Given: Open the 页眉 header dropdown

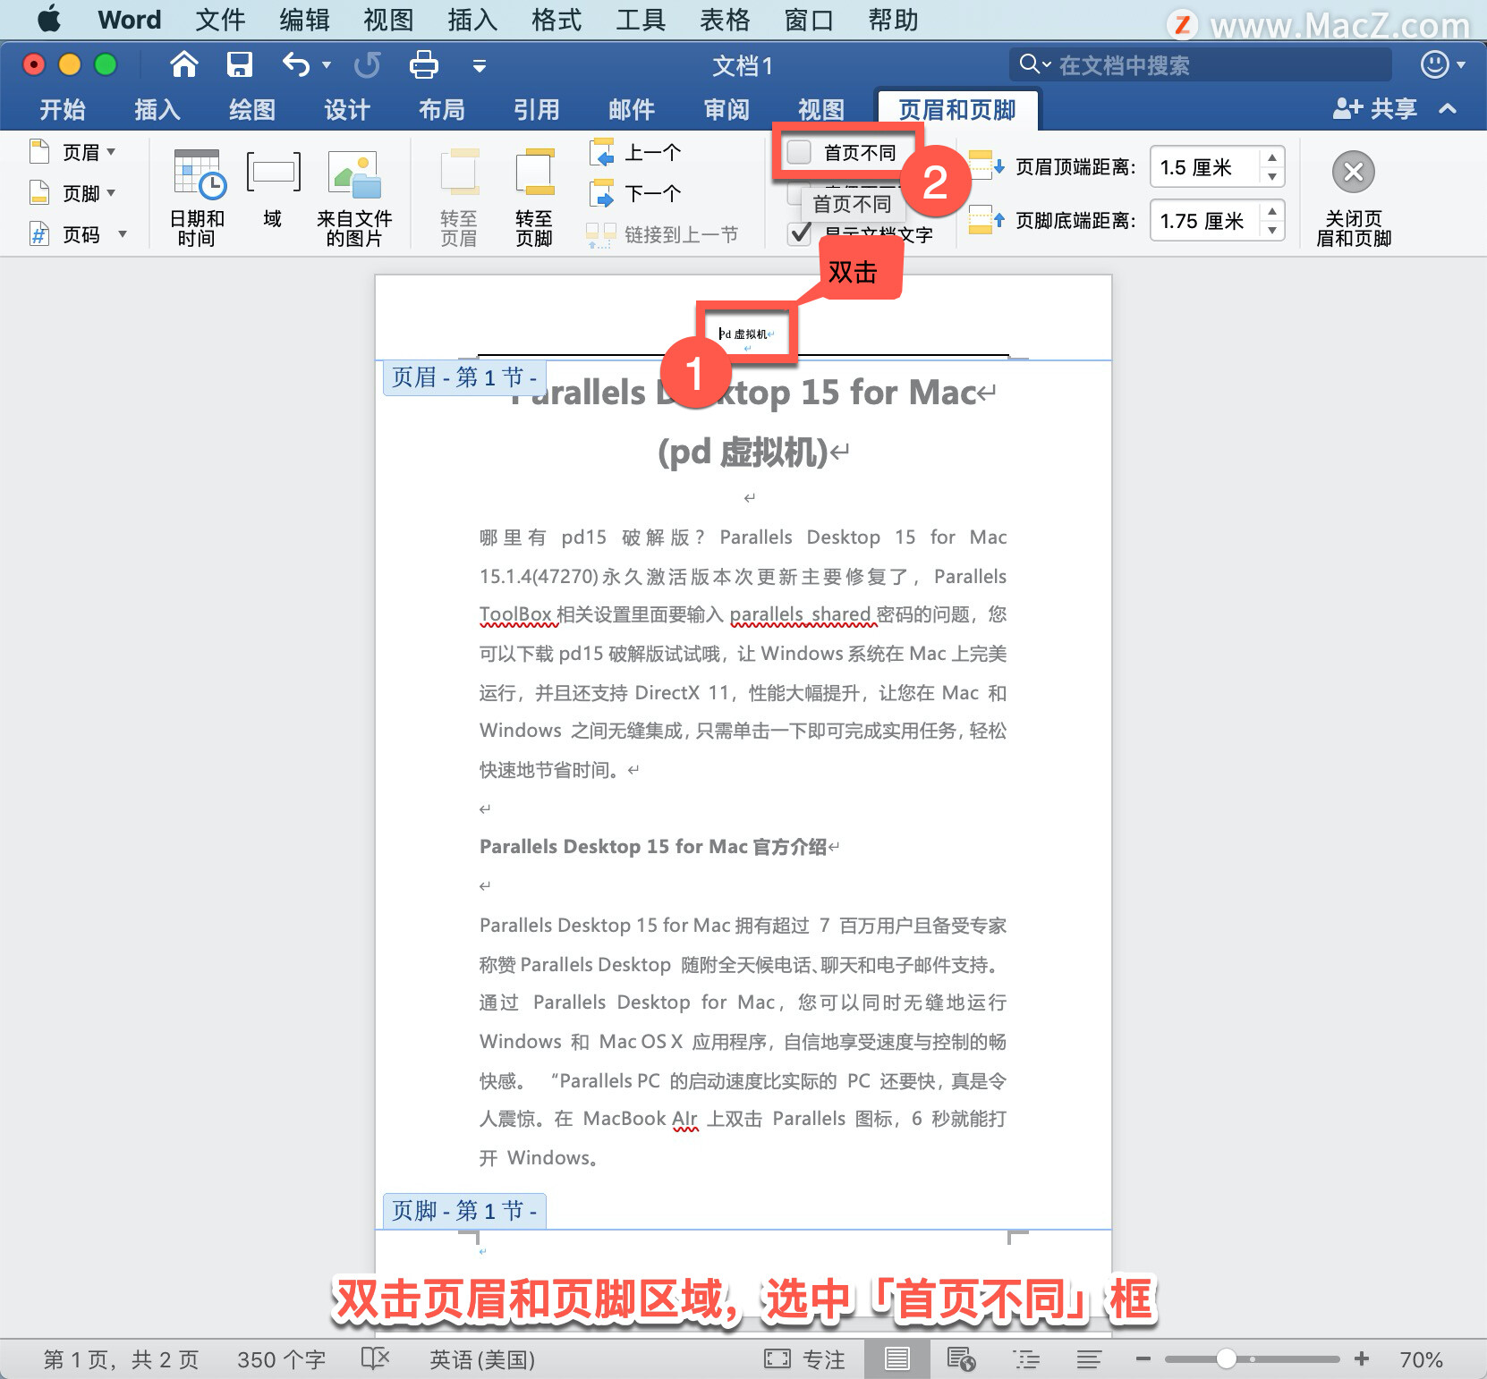Looking at the screenshot, I should click(72, 152).
